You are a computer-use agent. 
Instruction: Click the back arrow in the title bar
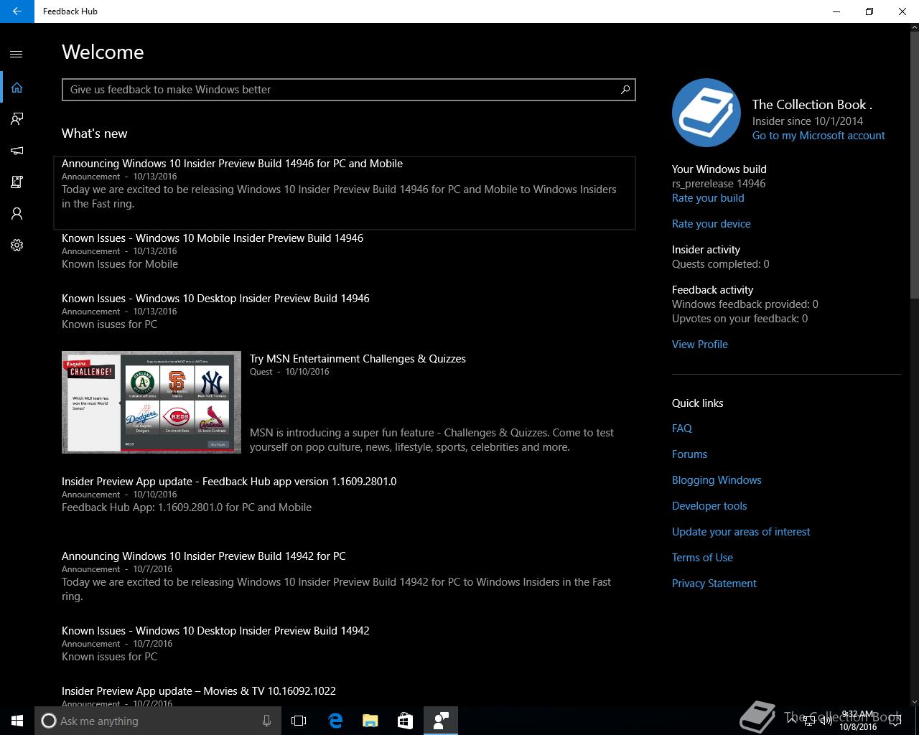coord(17,11)
